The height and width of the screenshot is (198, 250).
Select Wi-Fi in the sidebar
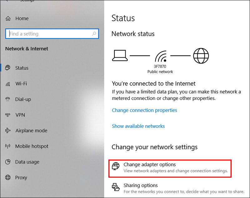click(x=22, y=84)
